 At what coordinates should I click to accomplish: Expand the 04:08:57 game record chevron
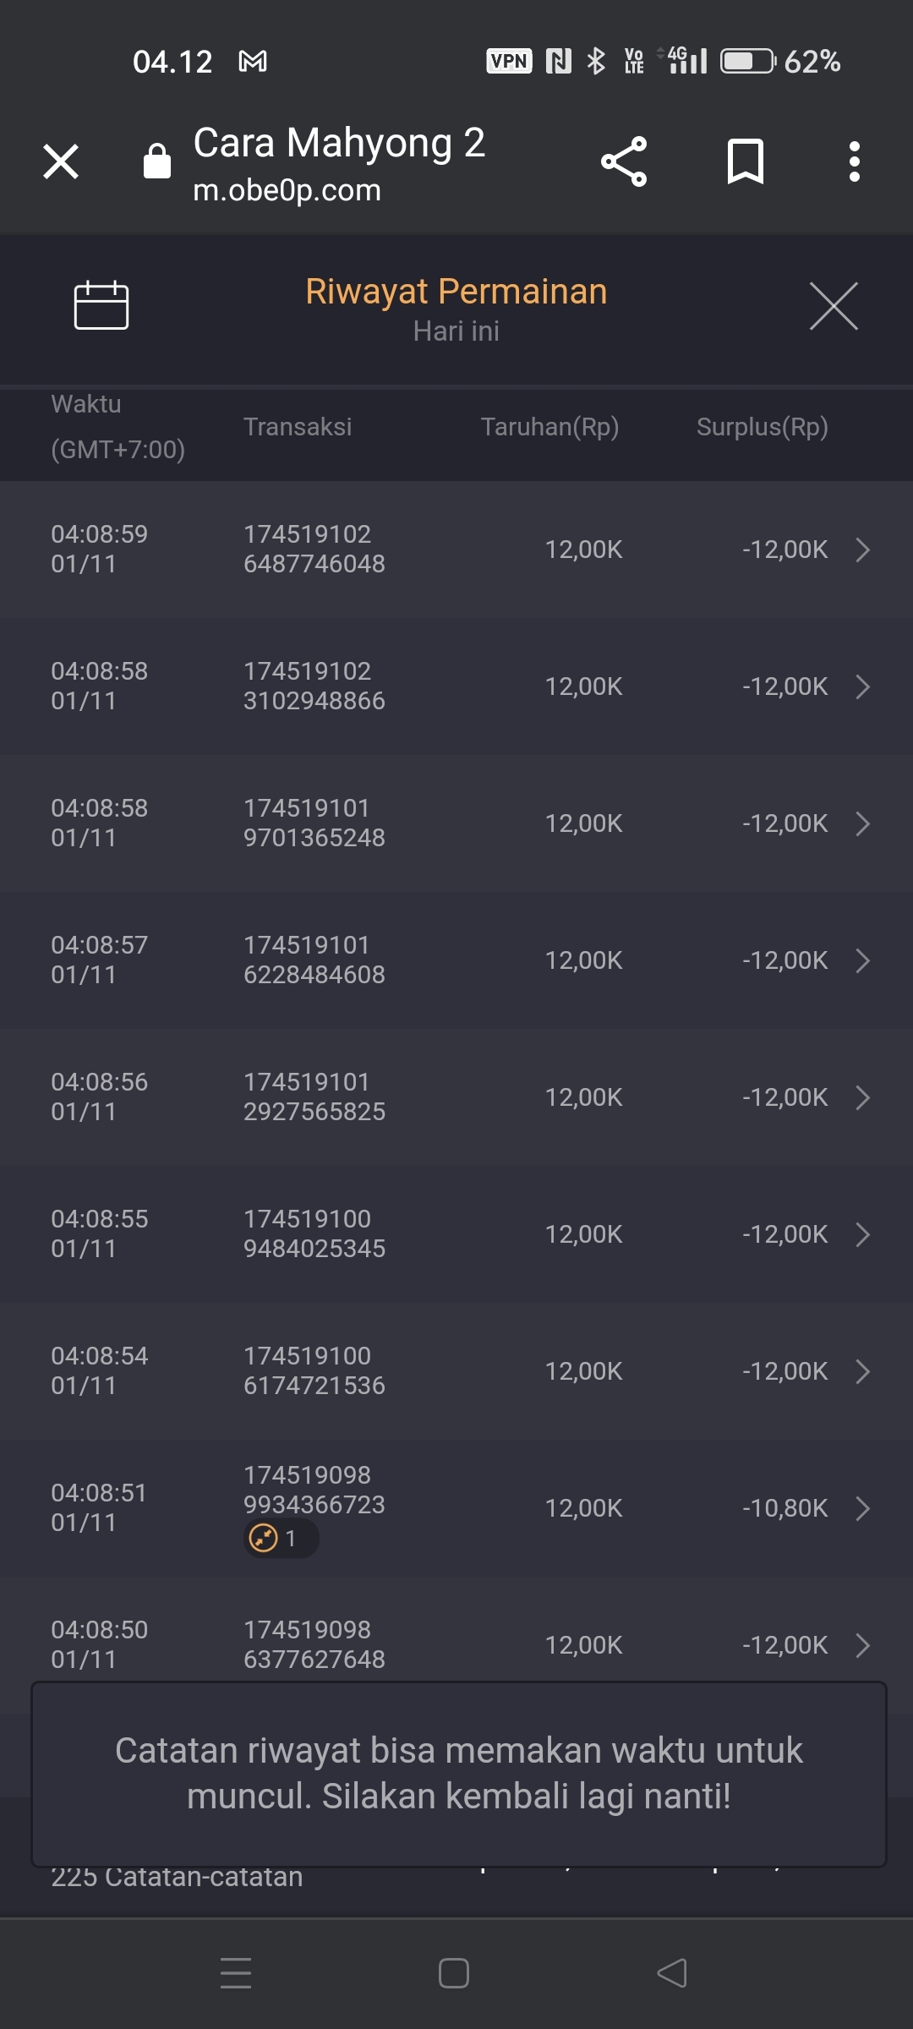[x=862, y=960]
